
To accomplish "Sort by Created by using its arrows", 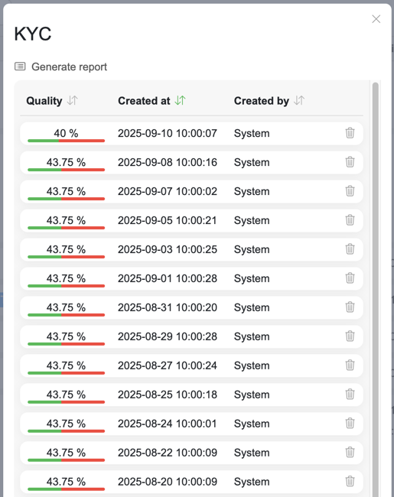I will (299, 101).
